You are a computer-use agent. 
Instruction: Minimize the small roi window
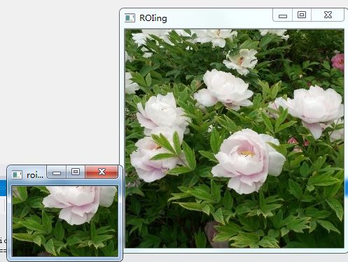(57, 172)
